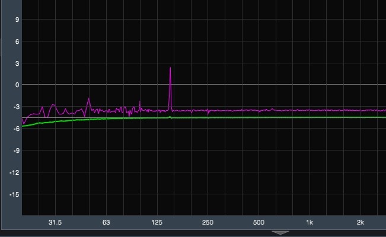Click the green curve near 500 Hz
The image size is (386, 237).
259,117
